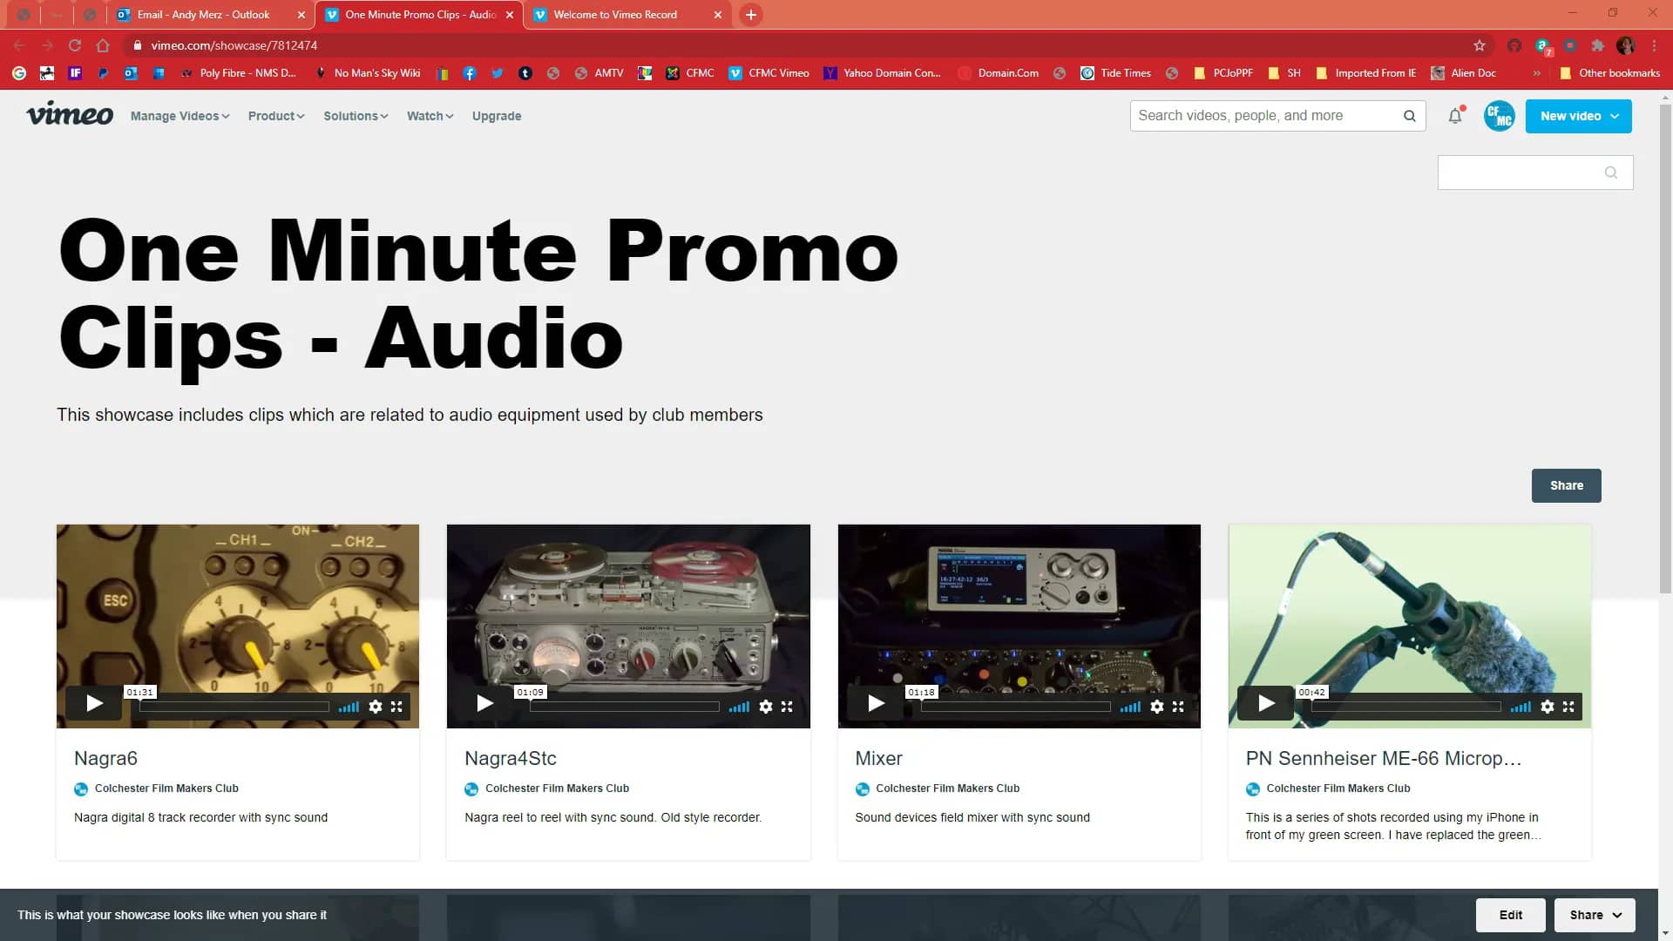Play the Nagra4Stc video
The image size is (1673, 941).
pyautogui.click(x=484, y=703)
